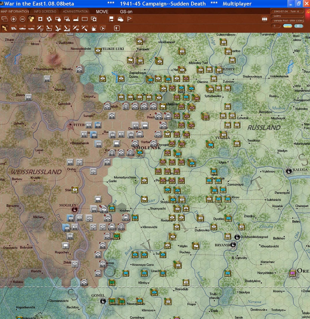The width and height of the screenshot is (310, 319).
Task: Select the Vitebsk city marker
Action: click(x=70, y=124)
